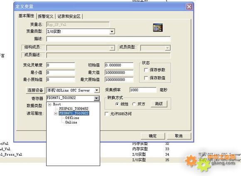
Task: Switch to the 记录和安全区 tab
Action: 69,16
